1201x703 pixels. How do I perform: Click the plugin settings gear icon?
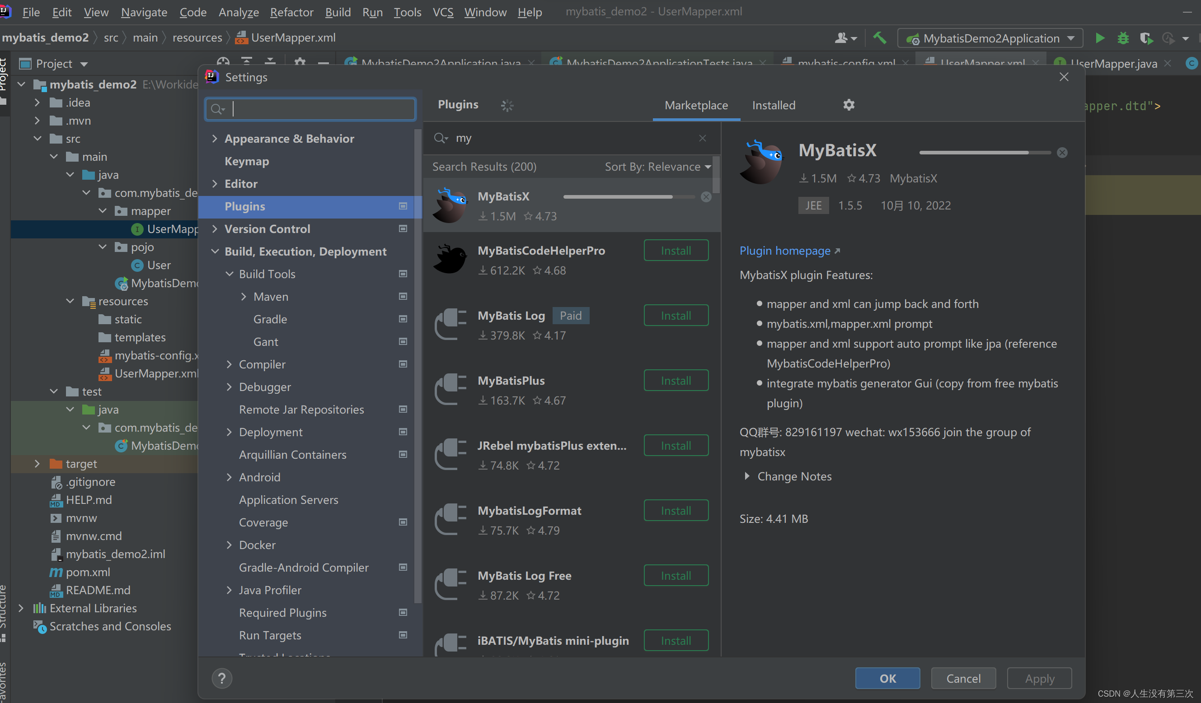pos(849,105)
